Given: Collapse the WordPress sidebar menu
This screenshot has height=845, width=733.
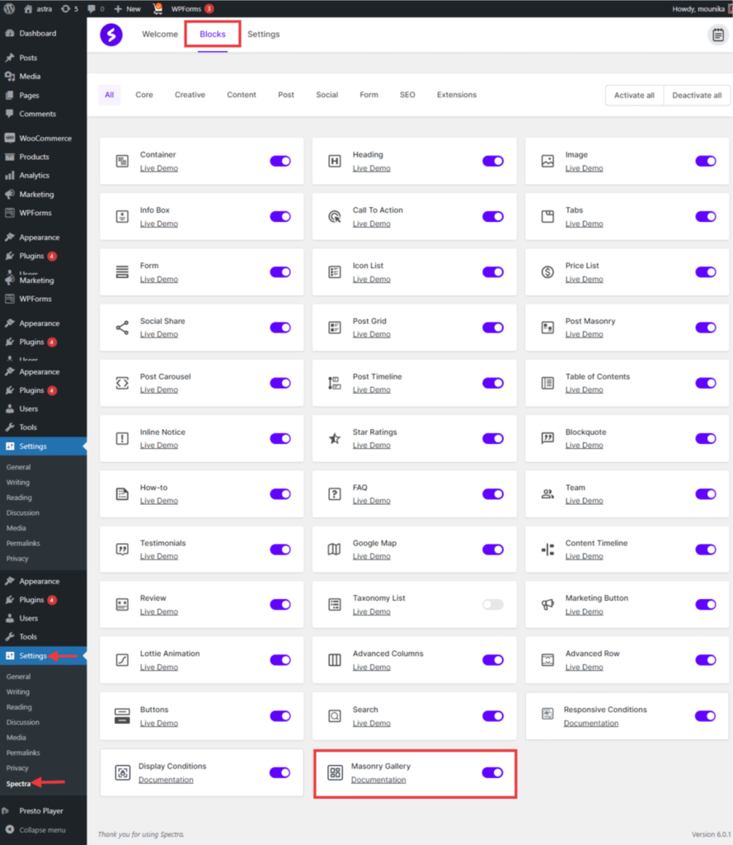Looking at the screenshot, I should [x=41, y=830].
